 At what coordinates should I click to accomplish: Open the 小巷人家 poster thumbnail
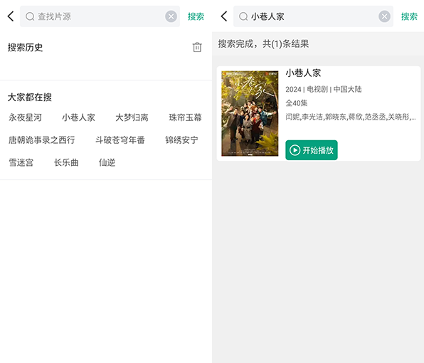click(250, 113)
